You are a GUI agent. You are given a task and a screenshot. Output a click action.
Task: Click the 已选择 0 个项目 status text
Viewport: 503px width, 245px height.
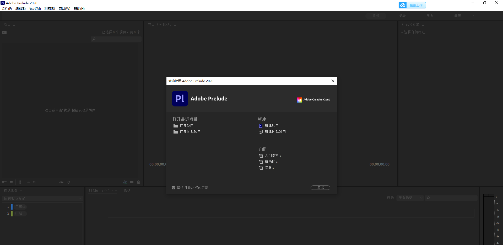pyautogui.click(x=121, y=32)
